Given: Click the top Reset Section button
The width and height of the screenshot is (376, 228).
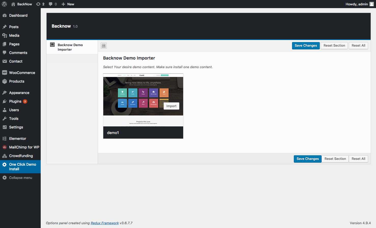Looking at the screenshot, I should pyautogui.click(x=334, y=46).
